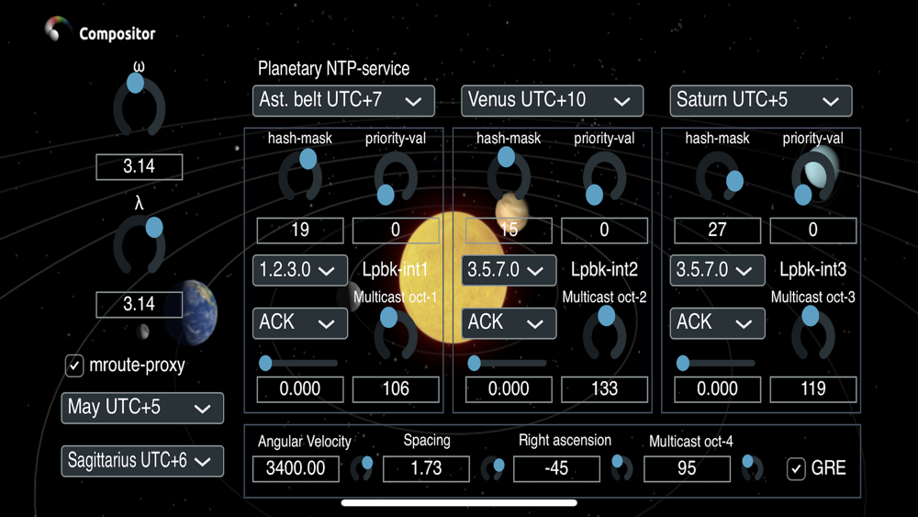Click the ω value field showing 3.14

pos(140,167)
